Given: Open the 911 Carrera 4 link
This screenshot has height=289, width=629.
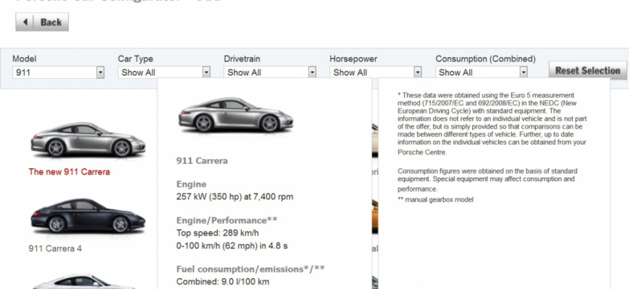Looking at the screenshot, I should (55, 249).
